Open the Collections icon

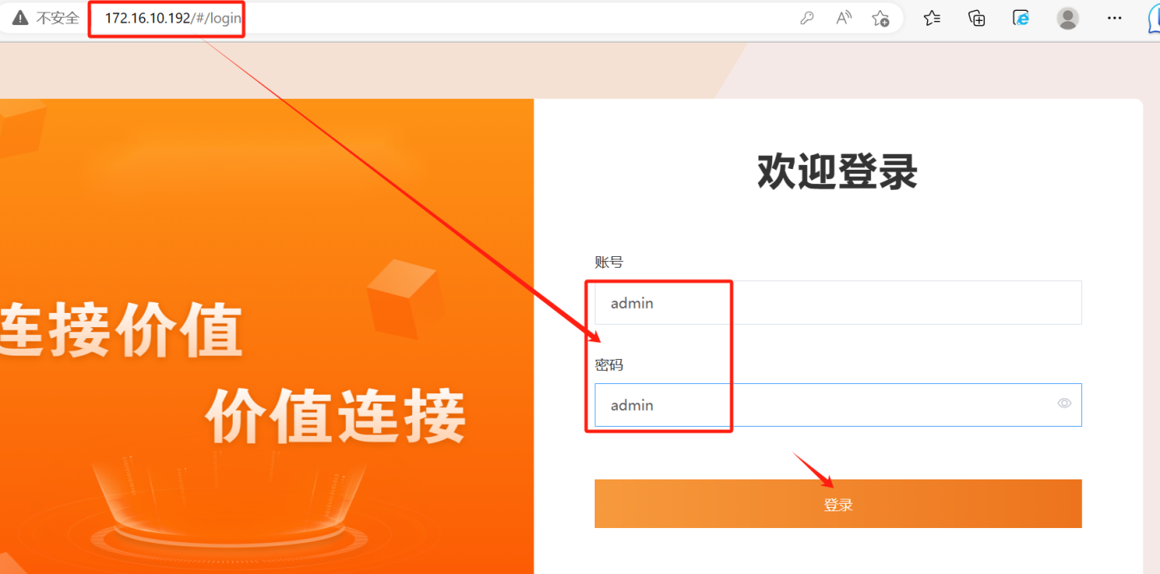[x=977, y=18]
